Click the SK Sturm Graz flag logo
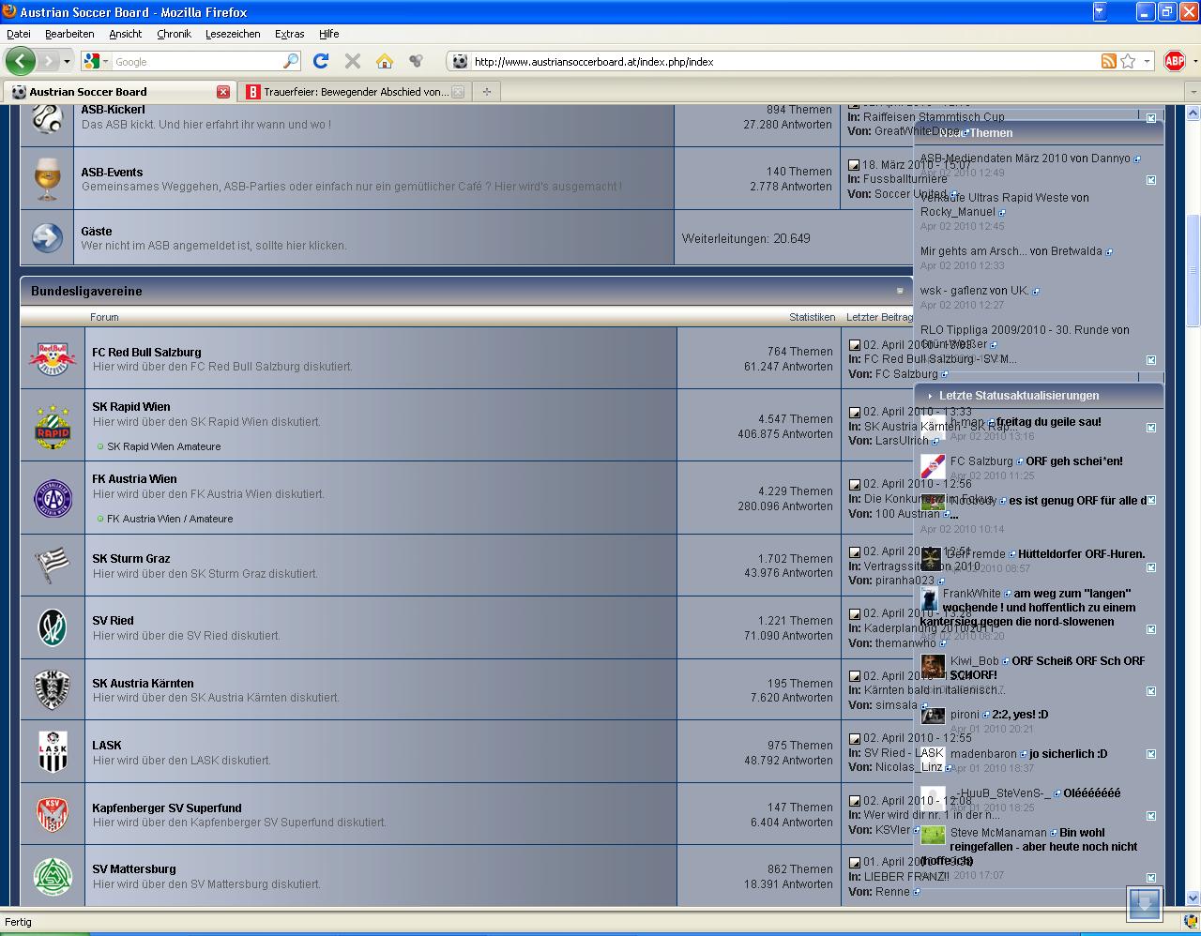Viewport: 1201px width, 936px height. tap(53, 566)
